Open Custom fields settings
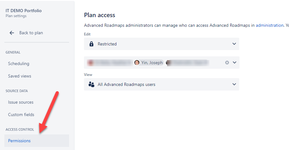Image resolution: width=289 pixels, height=150 pixels. click(21, 115)
